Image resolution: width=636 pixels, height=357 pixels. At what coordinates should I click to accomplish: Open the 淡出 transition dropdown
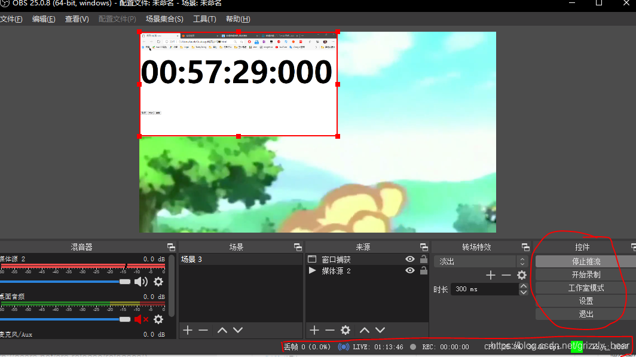click(481, 262)
